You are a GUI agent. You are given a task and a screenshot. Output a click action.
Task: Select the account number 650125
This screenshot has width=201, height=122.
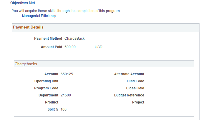click(67, 74)
